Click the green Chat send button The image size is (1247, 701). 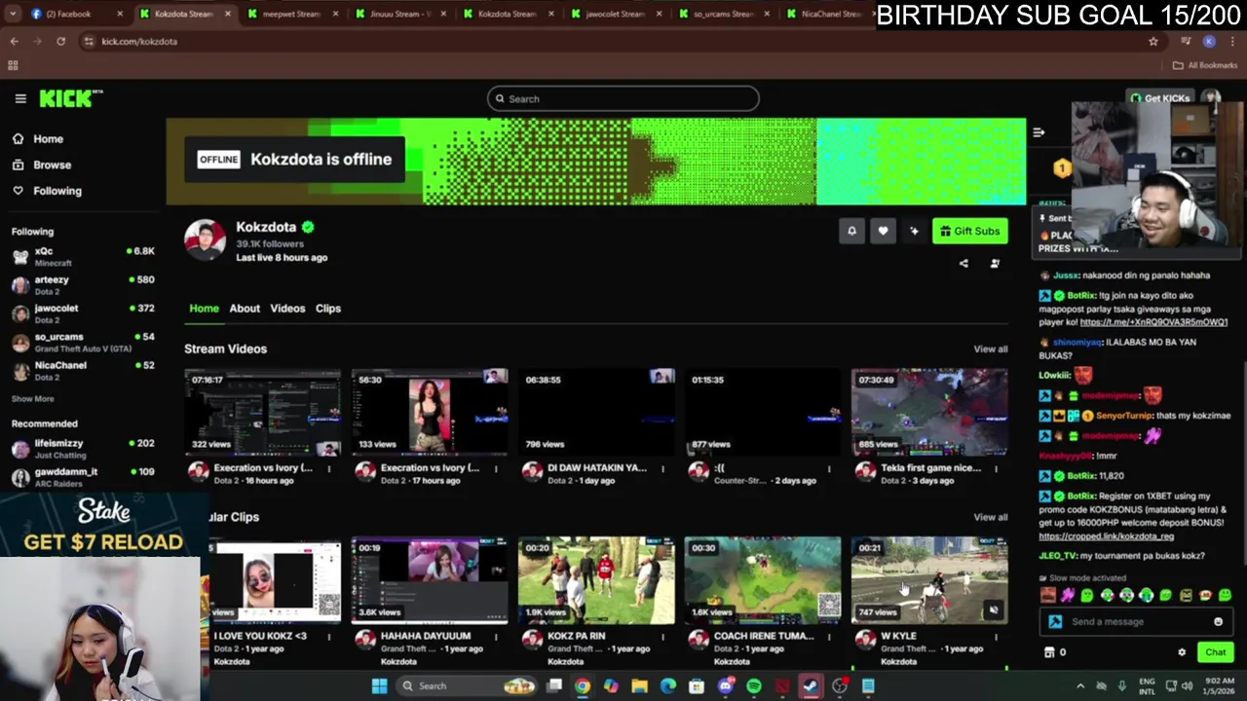click(x=1215, y=653)
